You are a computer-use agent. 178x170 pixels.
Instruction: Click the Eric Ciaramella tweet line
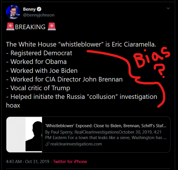tap(81, 44)
